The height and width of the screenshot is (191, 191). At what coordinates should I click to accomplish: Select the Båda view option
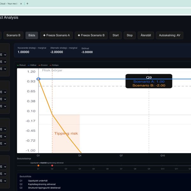click(x=32, y=35)
